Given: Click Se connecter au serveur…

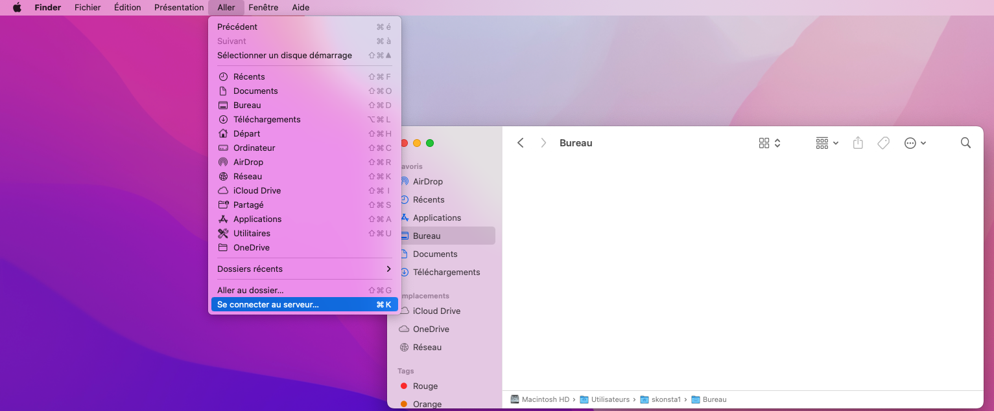Looking at the screenshot, I should [x=268, y=305].
